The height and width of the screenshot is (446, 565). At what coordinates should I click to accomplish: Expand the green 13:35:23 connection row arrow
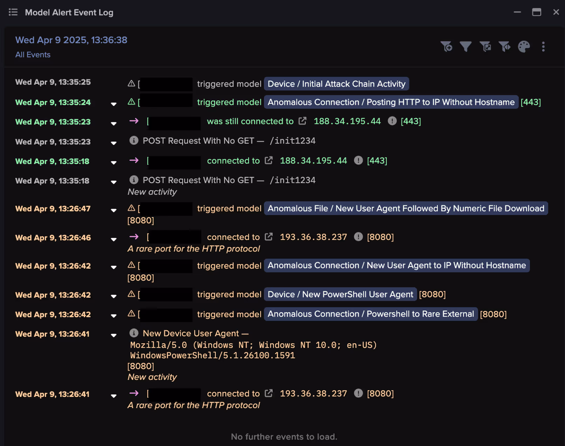[114, 123]
